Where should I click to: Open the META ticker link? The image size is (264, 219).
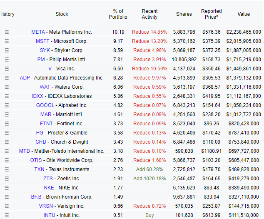tap(38, 32)
